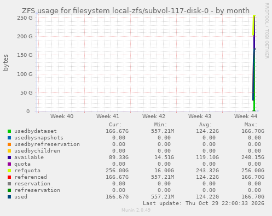Click the refquota Min value 16.00G
The image size is (272, 216).
tap(164, 171)
